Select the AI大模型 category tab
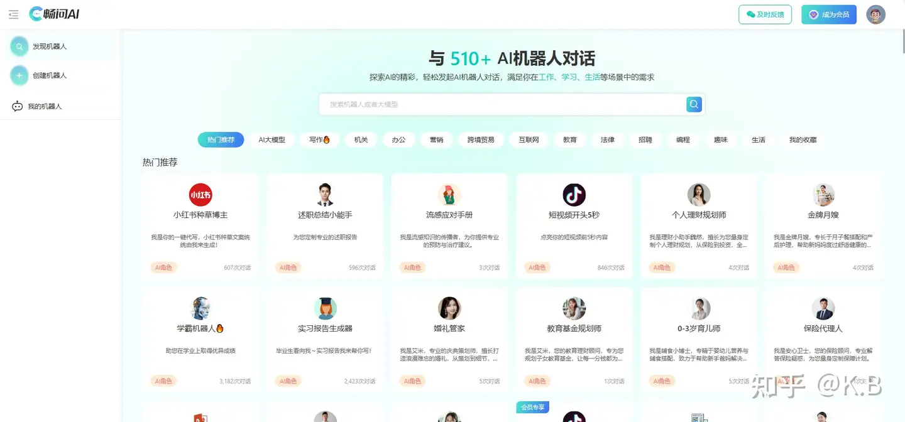905x422 pixels. 272,139
